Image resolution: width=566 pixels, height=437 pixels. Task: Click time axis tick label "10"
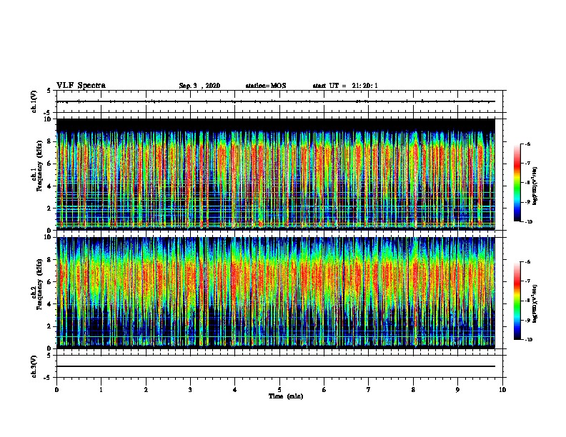pos(502,390)
